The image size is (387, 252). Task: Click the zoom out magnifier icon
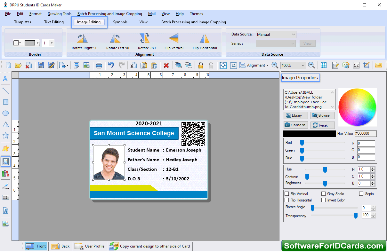(x=311, y=65)
